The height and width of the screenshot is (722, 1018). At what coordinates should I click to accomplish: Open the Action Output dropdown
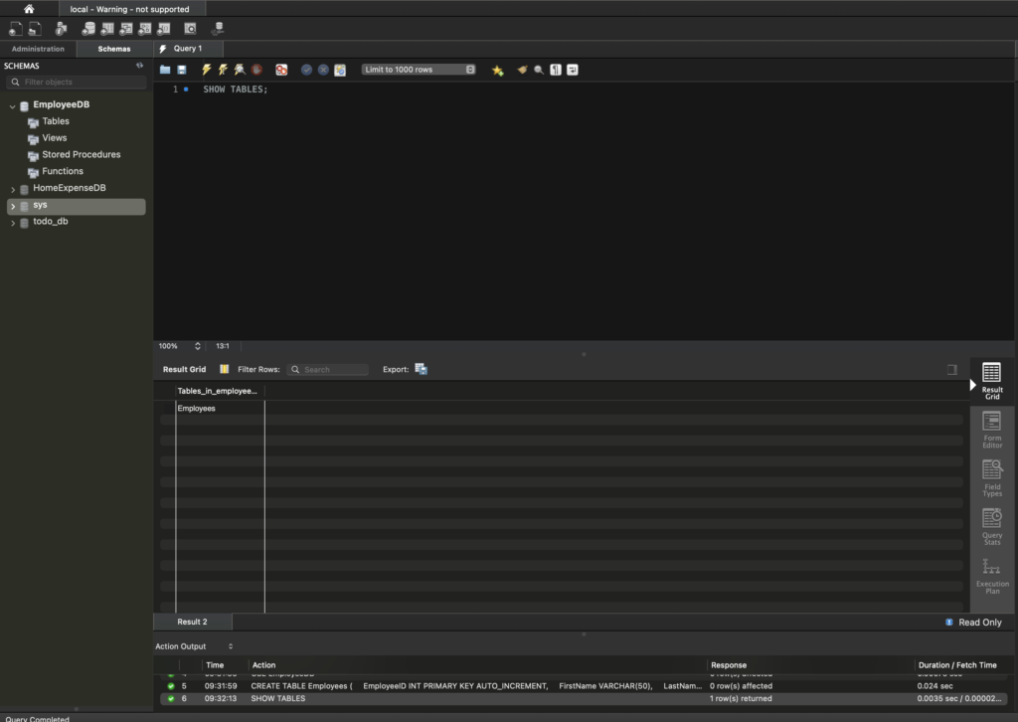point(194,646)
